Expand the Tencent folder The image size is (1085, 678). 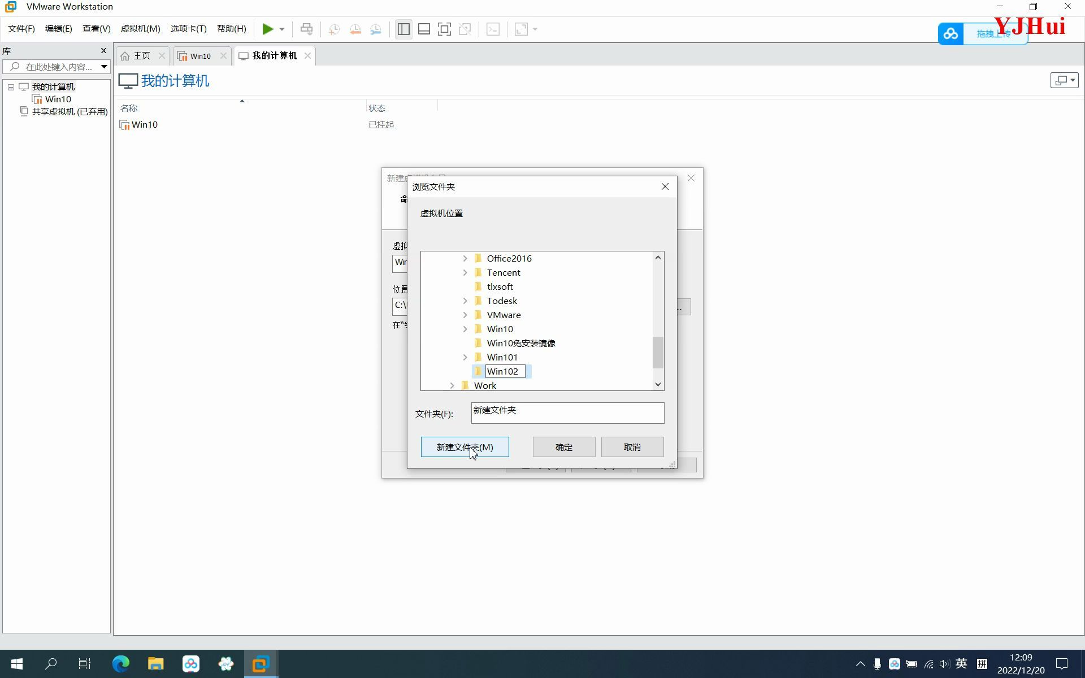pyautogui.click(x=465, y=273)
